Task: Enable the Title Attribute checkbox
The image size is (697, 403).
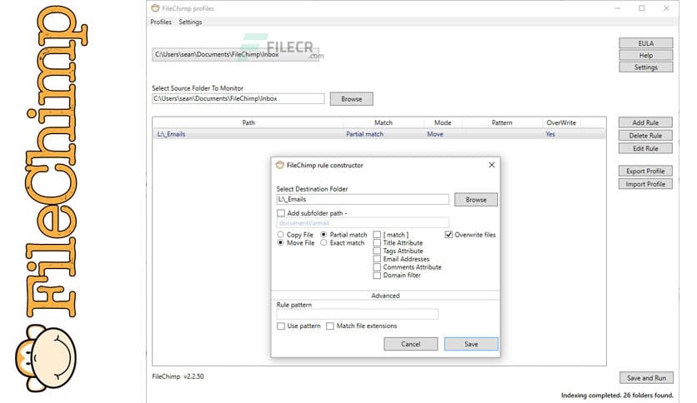Action: click(377, 243)
